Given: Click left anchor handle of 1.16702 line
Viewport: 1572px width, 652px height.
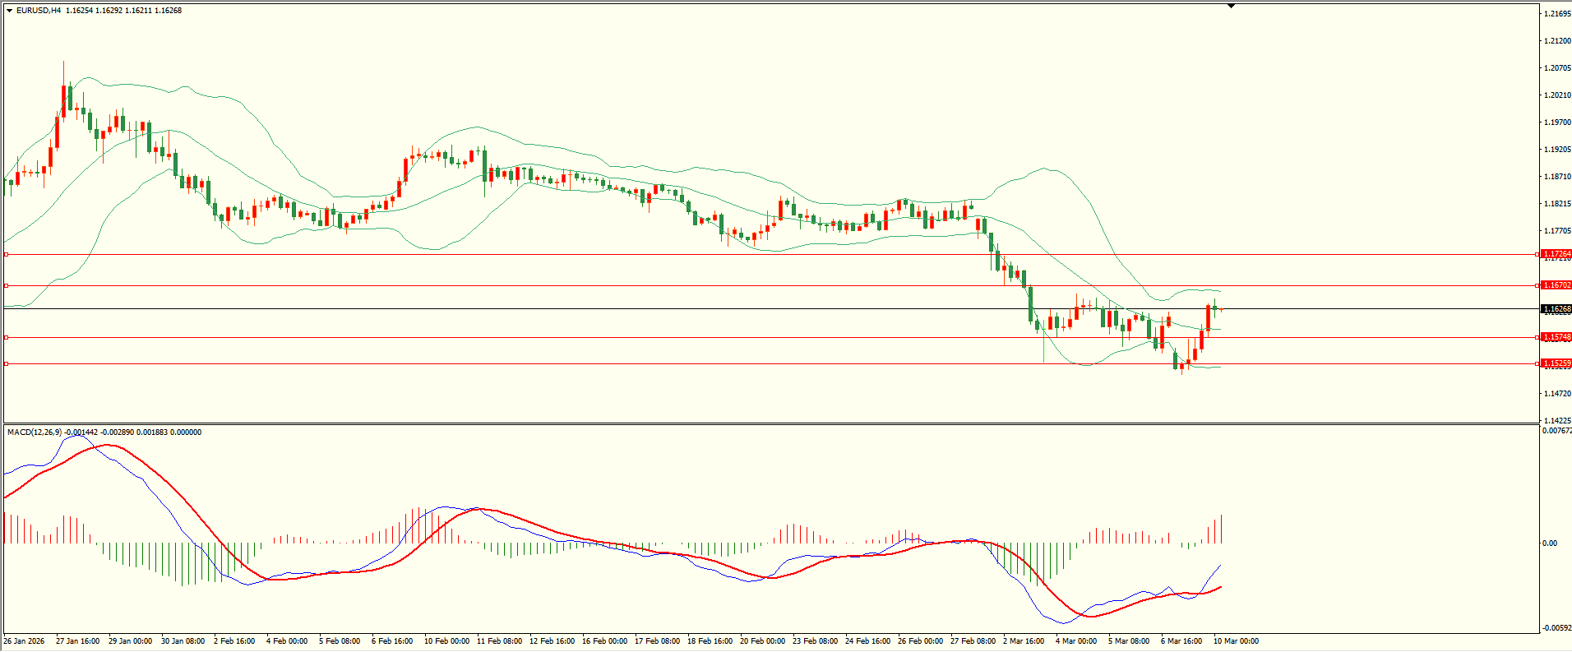Looking at the screenshot, I should (7, 285).
